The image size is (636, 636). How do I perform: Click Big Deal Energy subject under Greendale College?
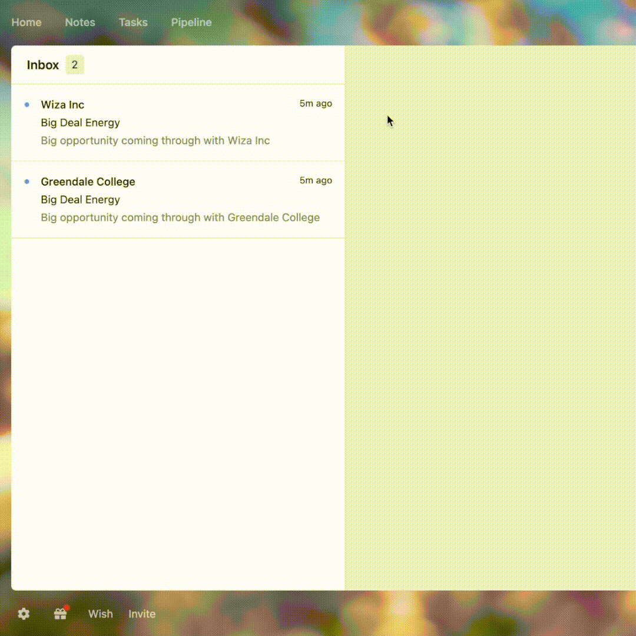(x=80, y=200)
